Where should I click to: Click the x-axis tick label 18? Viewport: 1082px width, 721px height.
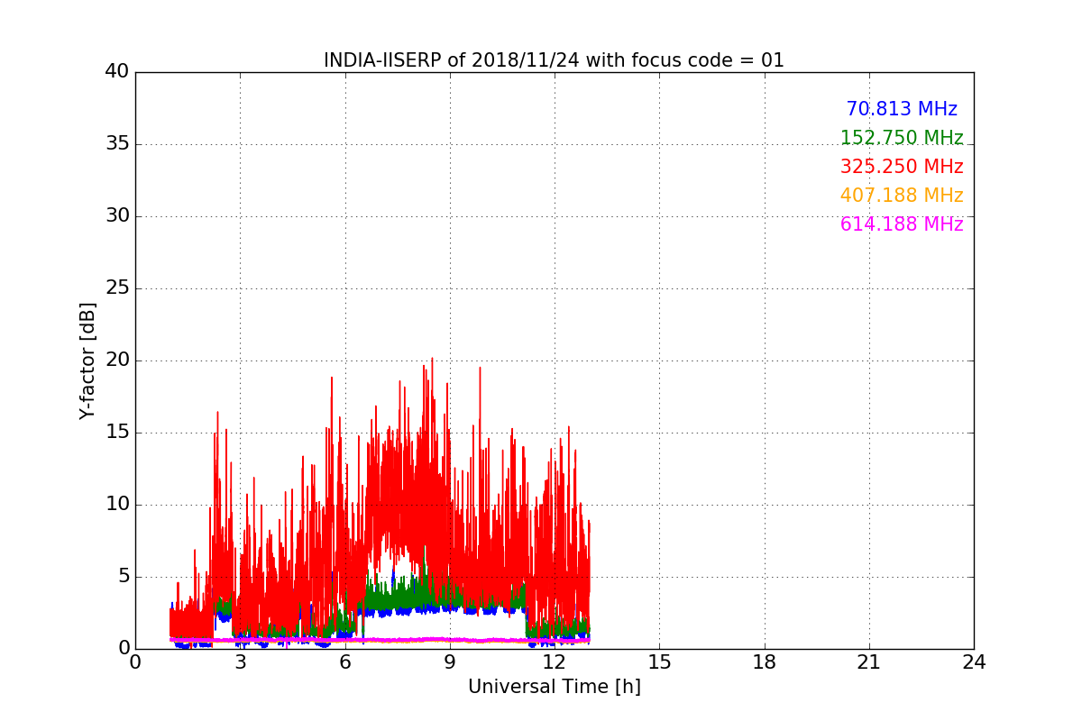coord(765,662)
